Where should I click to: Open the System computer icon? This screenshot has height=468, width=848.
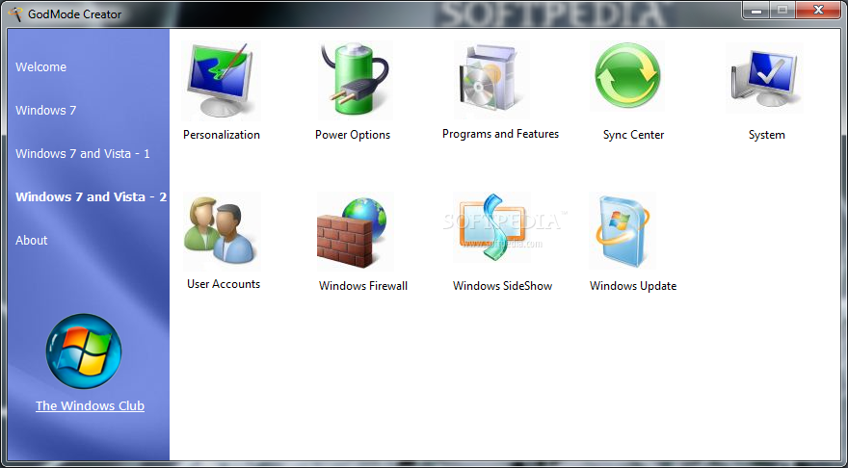click(765, 78)
